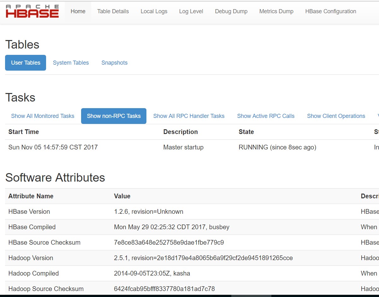Show All Monitored Tasks
The width and height of the screenshot is (379, 297).
(x=43, y=116)
